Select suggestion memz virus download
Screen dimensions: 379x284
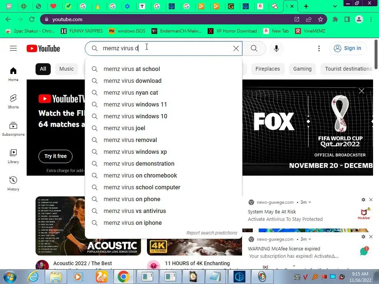164,81
